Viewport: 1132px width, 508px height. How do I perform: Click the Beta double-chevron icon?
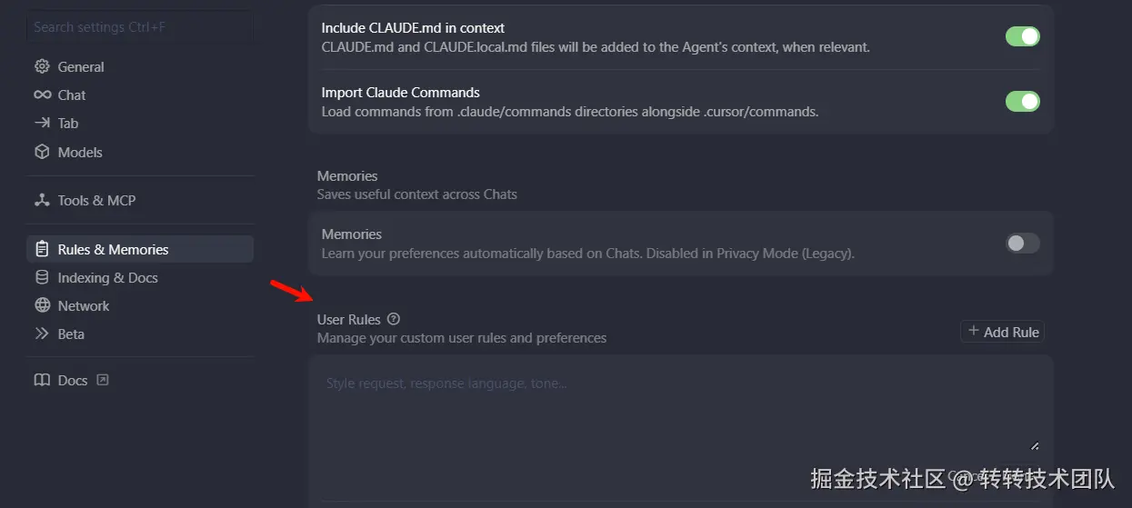tap(42, 334)
